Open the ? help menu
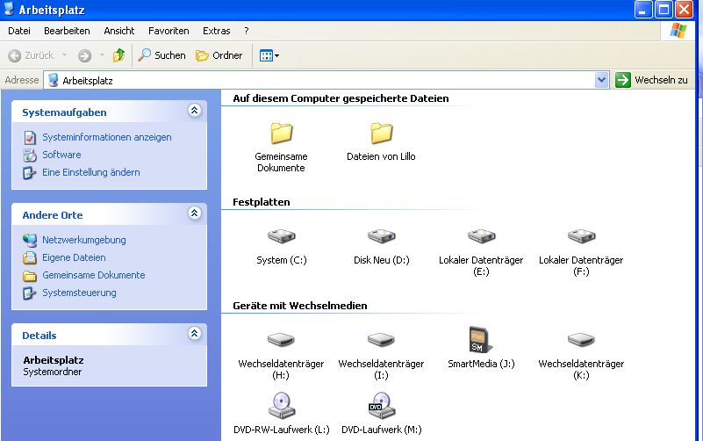Screen dimensions: 703x441 tap(246, 31)
